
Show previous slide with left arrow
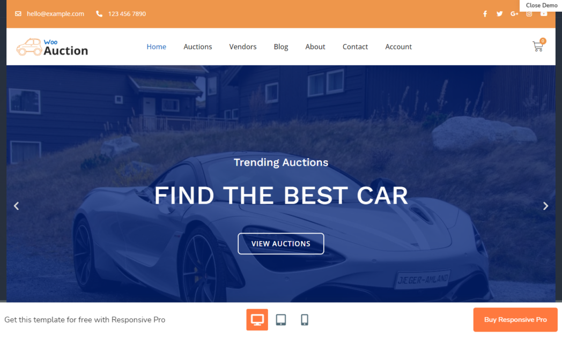pos(16,206)
